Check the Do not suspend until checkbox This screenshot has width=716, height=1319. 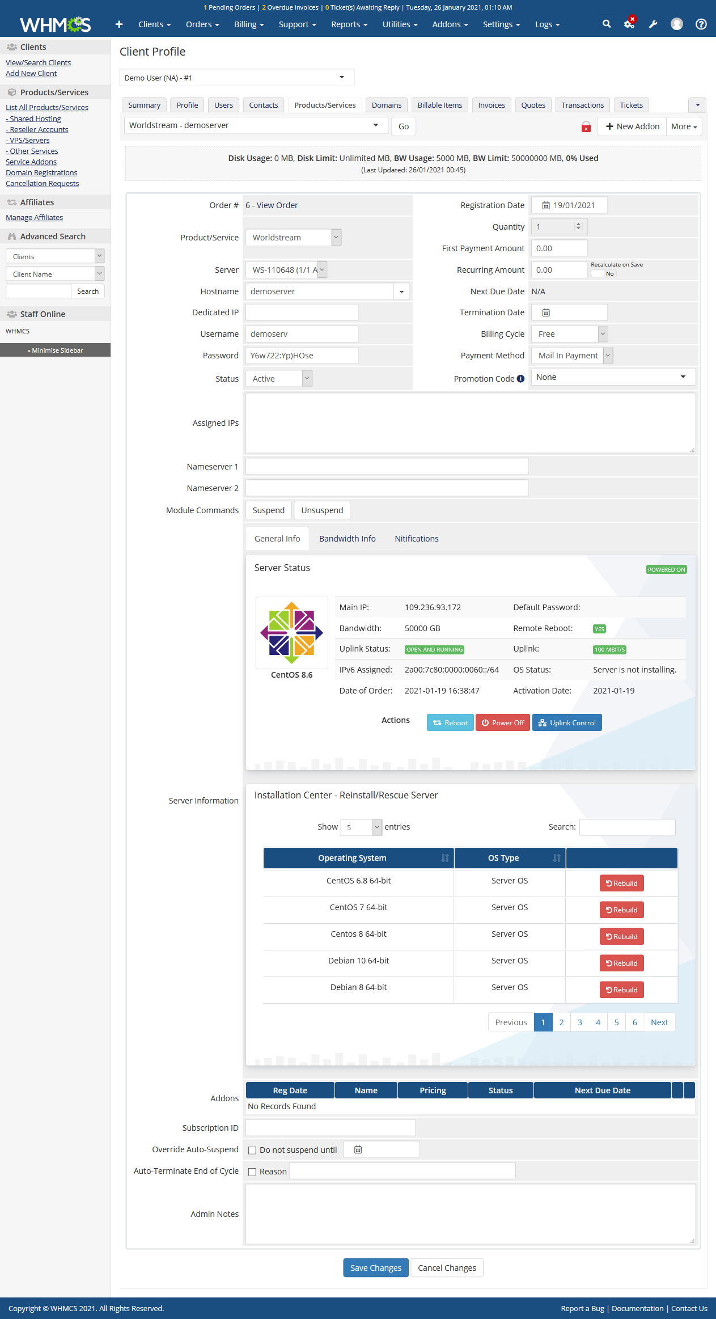[252, 1151]
